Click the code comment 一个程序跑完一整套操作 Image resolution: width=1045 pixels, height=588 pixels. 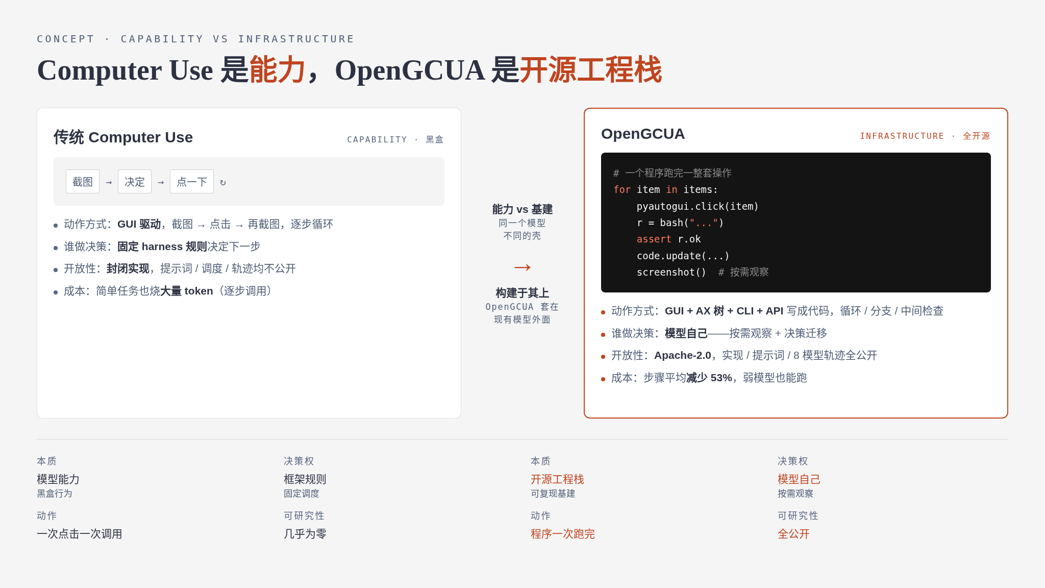pyautogui.click(x=673, y=173)
